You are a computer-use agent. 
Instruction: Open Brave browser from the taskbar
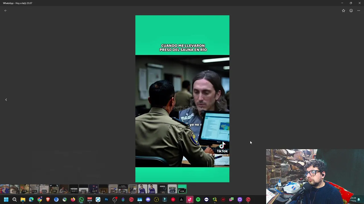48,199
